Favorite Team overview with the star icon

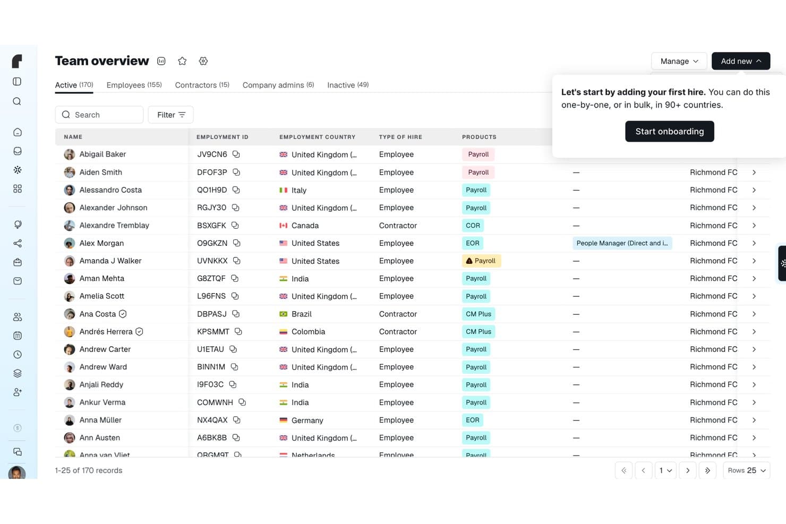tap(182, 61)
